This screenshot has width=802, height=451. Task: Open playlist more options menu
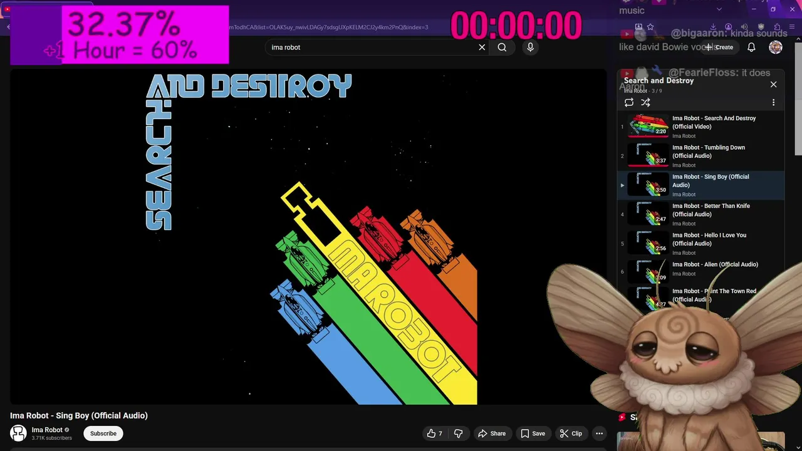coord(773,103)
